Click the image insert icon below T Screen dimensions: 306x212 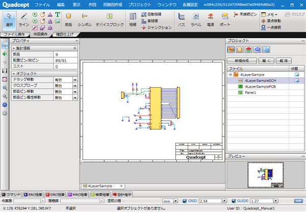pos(57,21)
